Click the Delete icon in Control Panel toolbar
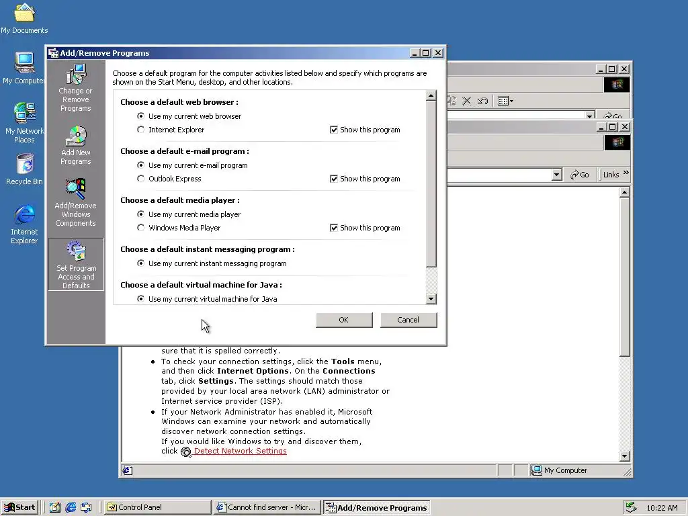Image resolution: width=688 pixels, height=516 pixels. point(467,101)
